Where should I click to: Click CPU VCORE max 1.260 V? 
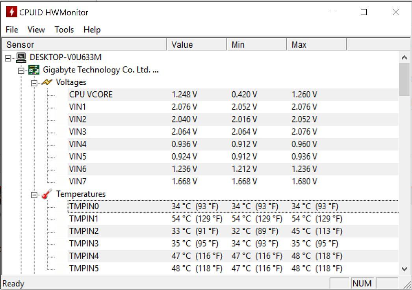[x=304, y=95]
